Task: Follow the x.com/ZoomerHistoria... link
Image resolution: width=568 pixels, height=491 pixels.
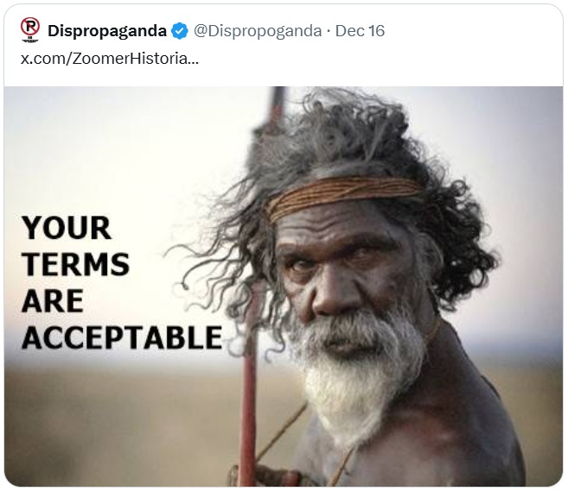Action: (110, 58)
